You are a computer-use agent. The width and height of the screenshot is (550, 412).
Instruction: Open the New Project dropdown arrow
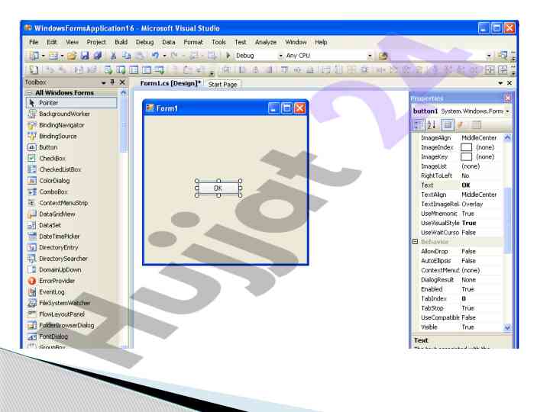click(x=43, y=56)
